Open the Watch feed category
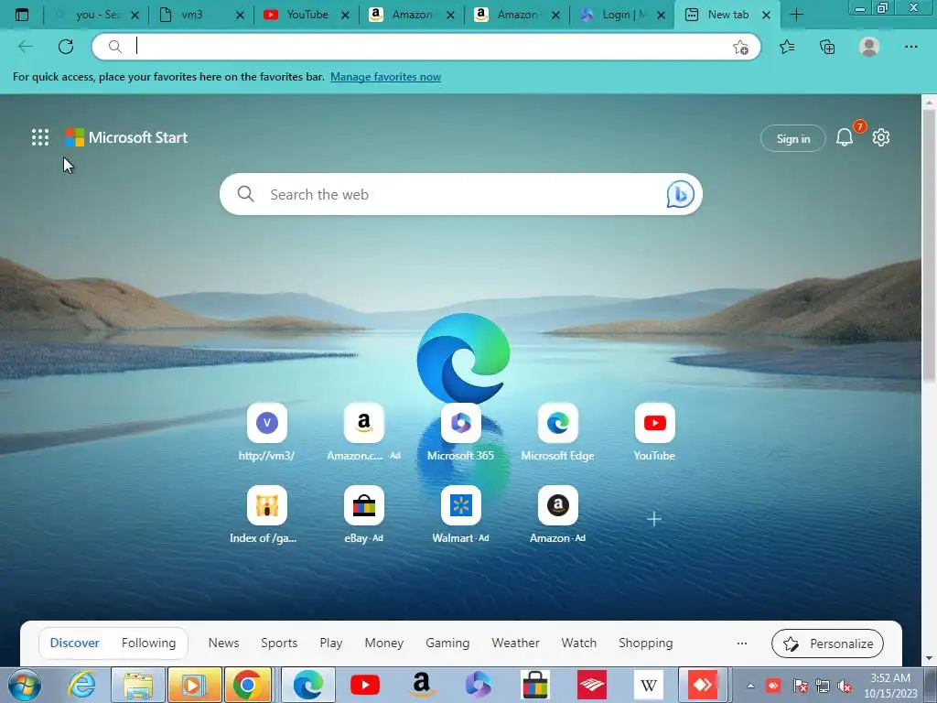Image resolution: width=937 pixels, height=703 pixels. coord(579,643)
